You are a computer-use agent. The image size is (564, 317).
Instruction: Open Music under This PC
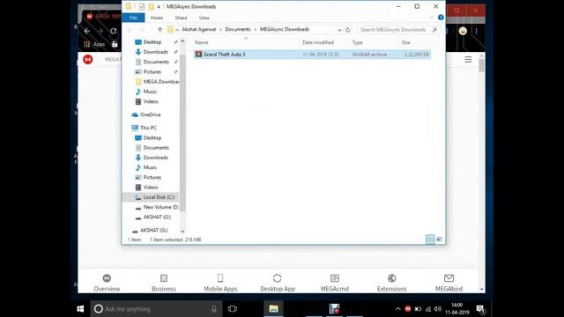(x=150, y=167)
